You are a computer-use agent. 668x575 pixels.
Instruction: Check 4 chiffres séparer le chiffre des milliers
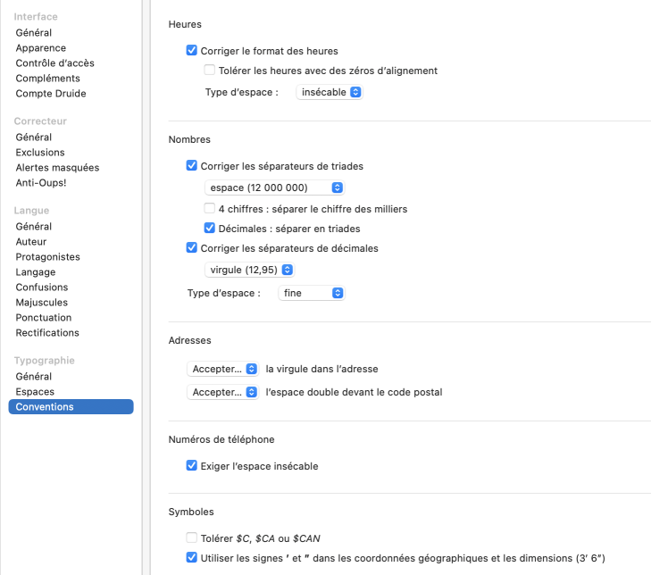210,209
